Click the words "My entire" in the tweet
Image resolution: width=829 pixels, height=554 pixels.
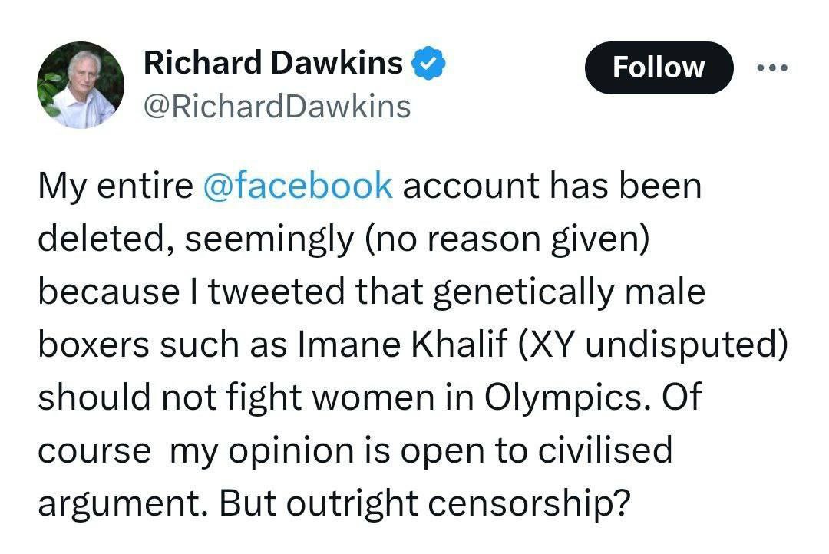pyautogui.click(x=115, y=188)
